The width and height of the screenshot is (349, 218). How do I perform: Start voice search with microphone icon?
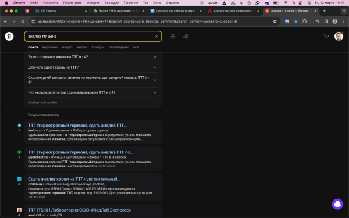(x=173, y=36)
